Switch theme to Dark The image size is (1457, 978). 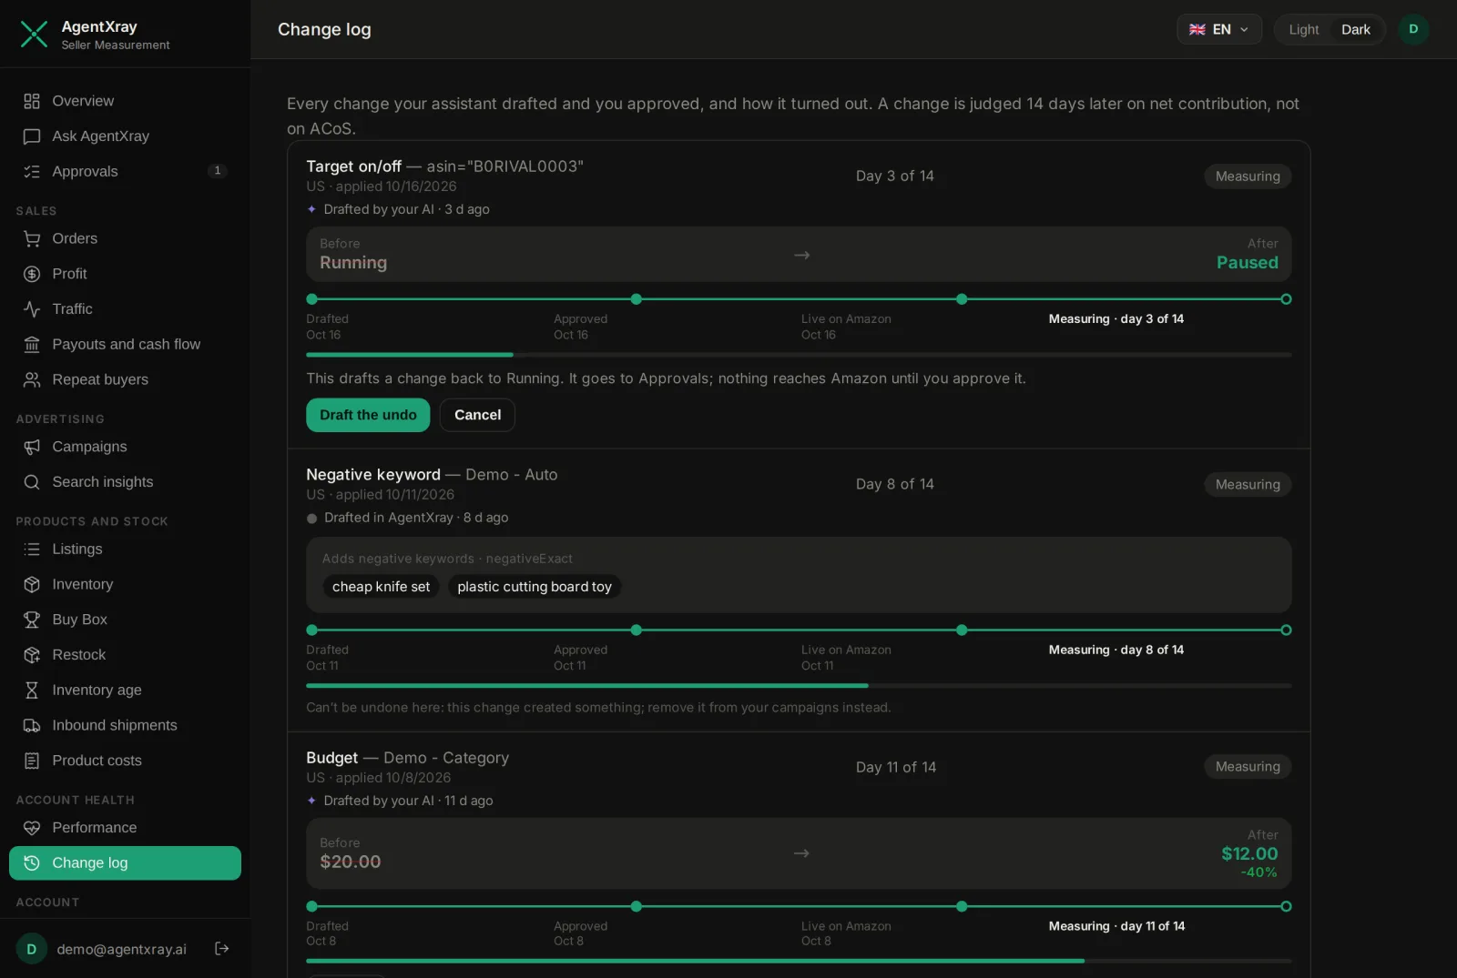click(x=1355, y=30)
